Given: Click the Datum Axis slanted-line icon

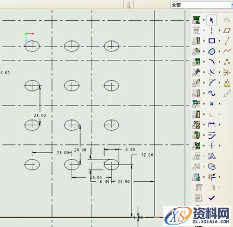Looking at the screenshot, I should point(227,41).
